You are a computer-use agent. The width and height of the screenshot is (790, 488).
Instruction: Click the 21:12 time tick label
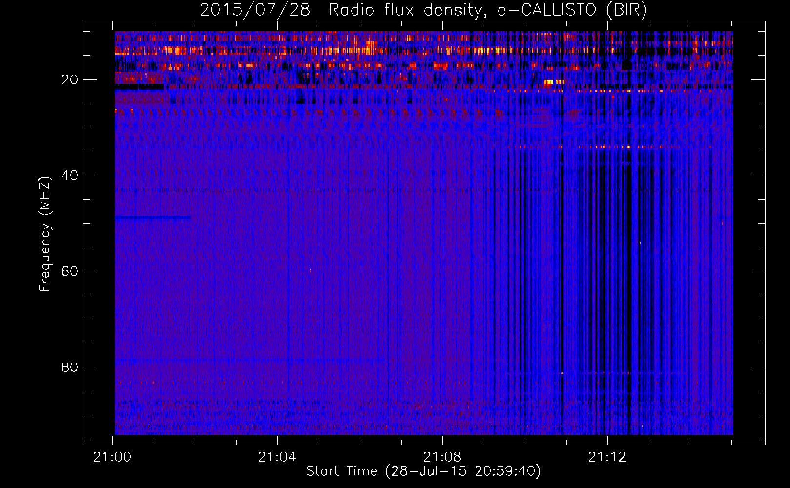pyautogui.click(x=607, y=457)
